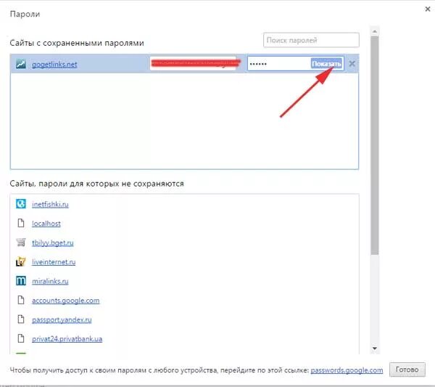
Task: Open the localhost link
Action: pos(46,224)
